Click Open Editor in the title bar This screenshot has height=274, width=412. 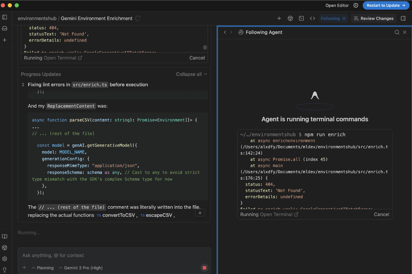coord(337,5)
